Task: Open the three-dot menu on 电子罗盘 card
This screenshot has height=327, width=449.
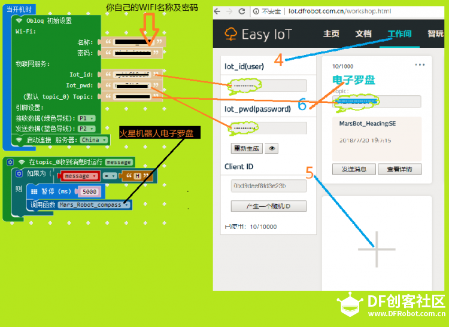Action: (x=420, y=65)
